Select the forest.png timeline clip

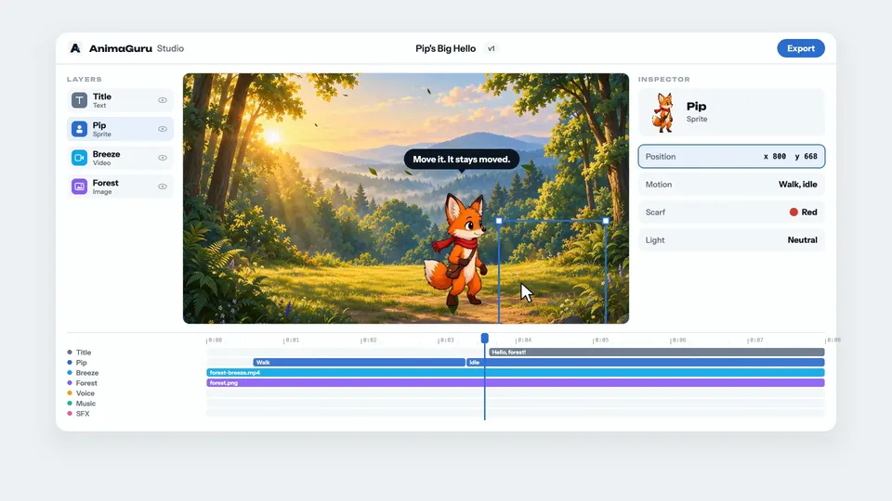(x=516, y=383)
